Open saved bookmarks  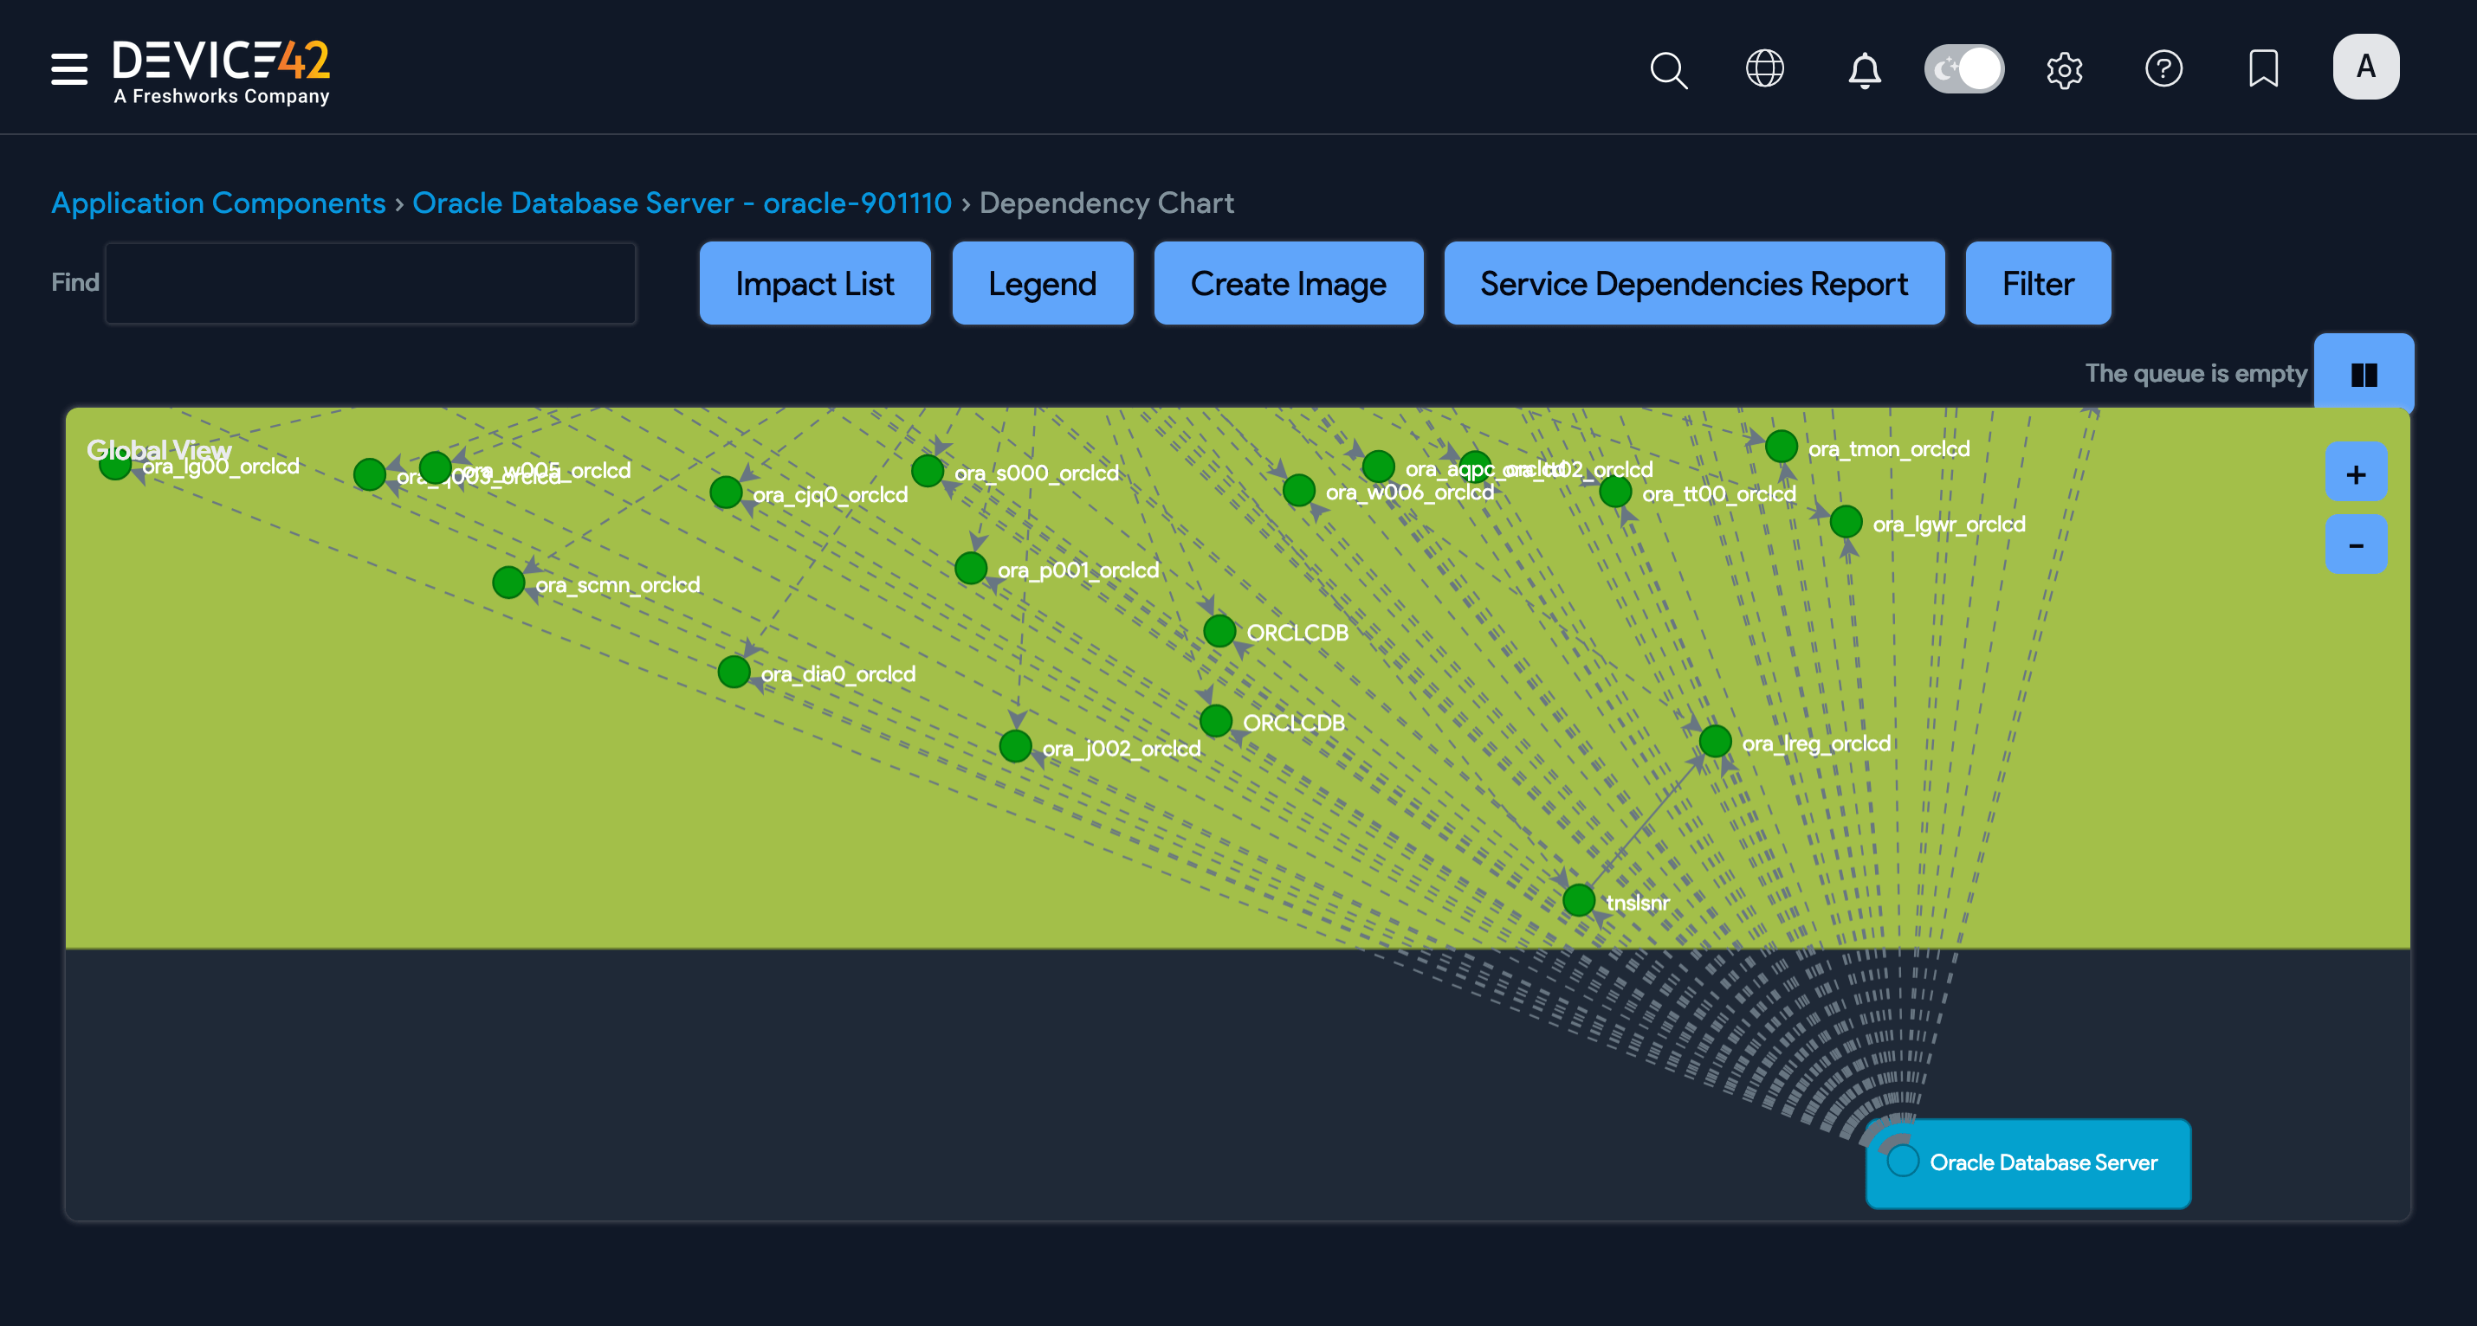[2265, 69]
